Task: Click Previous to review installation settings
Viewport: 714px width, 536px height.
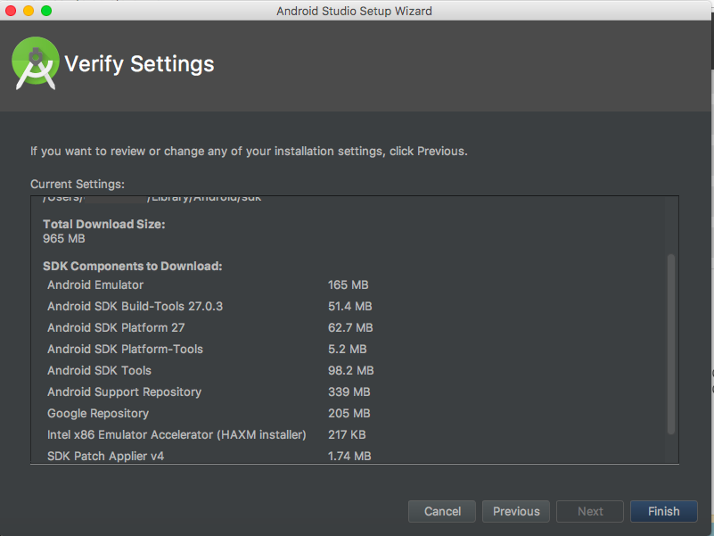Action: pos(515,511)
